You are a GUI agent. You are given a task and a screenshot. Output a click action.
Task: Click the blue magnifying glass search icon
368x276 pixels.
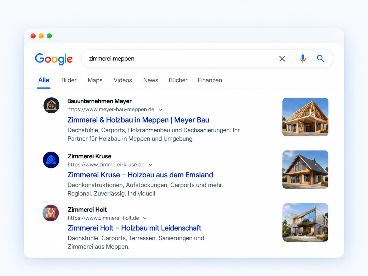320,59
